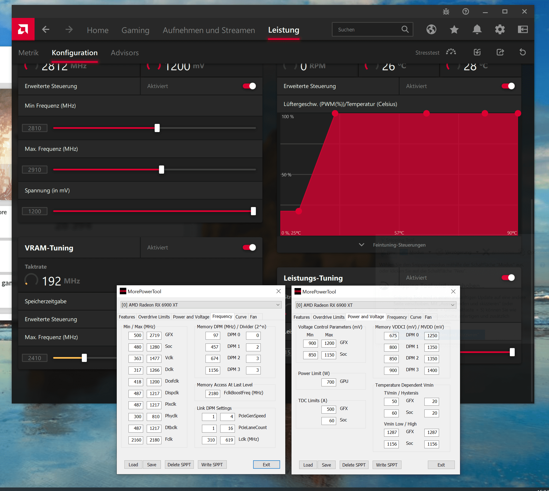549x491 pixels.
Task: Click Spannung value box 1200
Action: [x=35, y=211]
